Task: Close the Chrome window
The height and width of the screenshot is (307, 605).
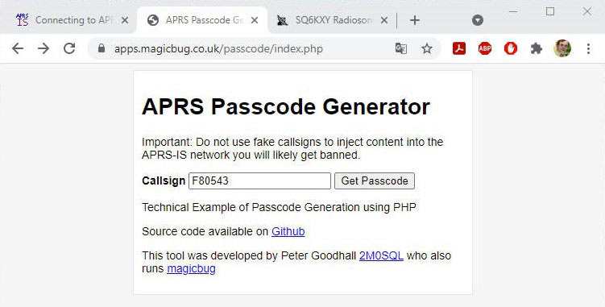Action: (587, 11)
